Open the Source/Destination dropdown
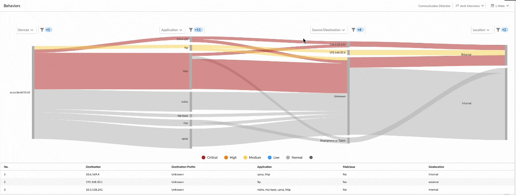 tap(329, 30)
